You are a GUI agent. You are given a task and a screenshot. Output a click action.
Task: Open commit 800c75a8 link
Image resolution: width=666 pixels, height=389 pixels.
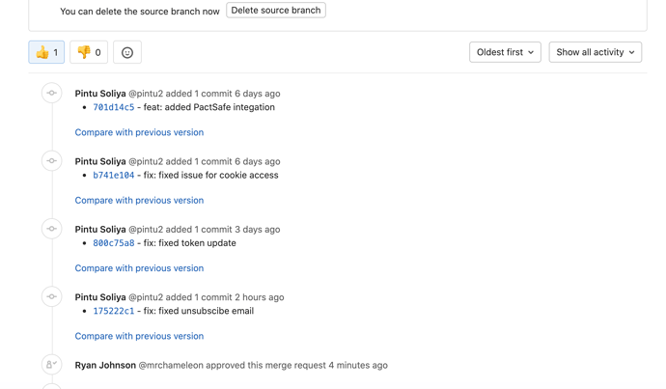pos(114,243)
